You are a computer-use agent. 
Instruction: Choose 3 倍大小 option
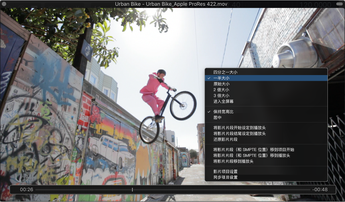266,95
